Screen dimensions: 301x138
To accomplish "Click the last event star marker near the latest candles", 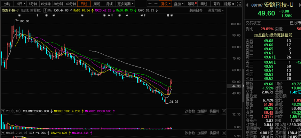I will (x=172, y=15).
